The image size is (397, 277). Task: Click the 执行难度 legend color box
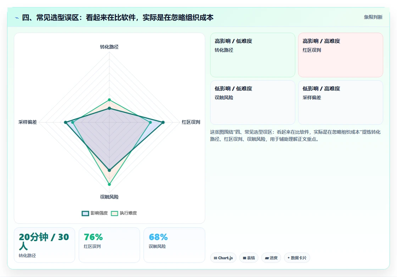(114, 214)
